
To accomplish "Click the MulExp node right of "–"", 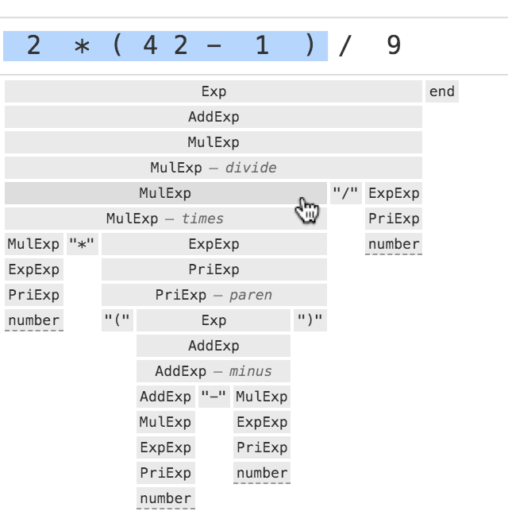I will pyautogui.click(x=261, y=397).
